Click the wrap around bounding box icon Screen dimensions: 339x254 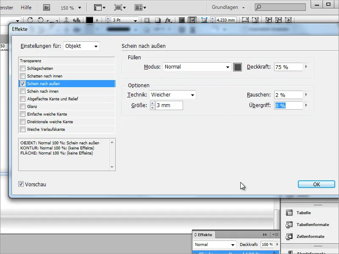click(192, 20)
